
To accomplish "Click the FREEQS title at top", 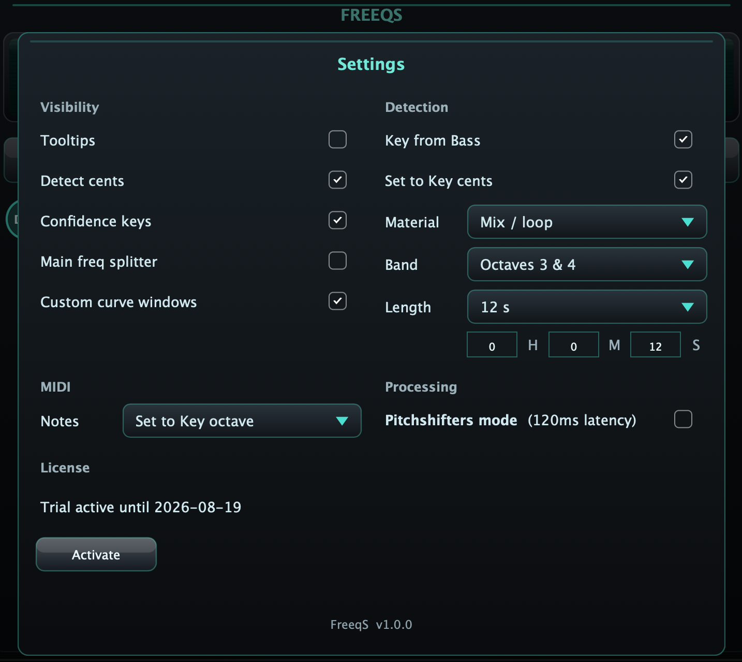I will [371, 16].
